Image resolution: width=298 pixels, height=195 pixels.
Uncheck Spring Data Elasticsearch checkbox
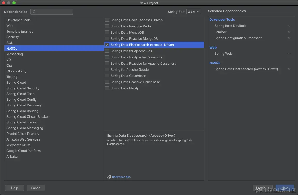pyautogui.click(x=107, y=45)
